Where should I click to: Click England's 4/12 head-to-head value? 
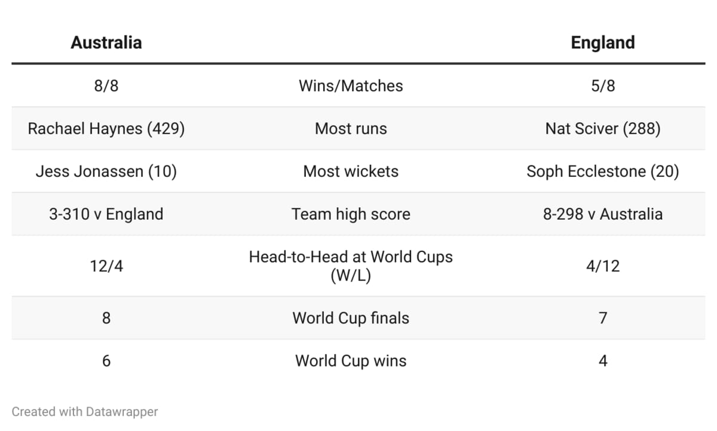click(603, 266)
